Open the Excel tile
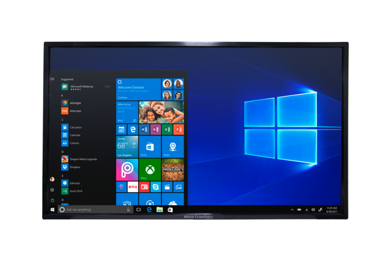 tap(167, 129)
